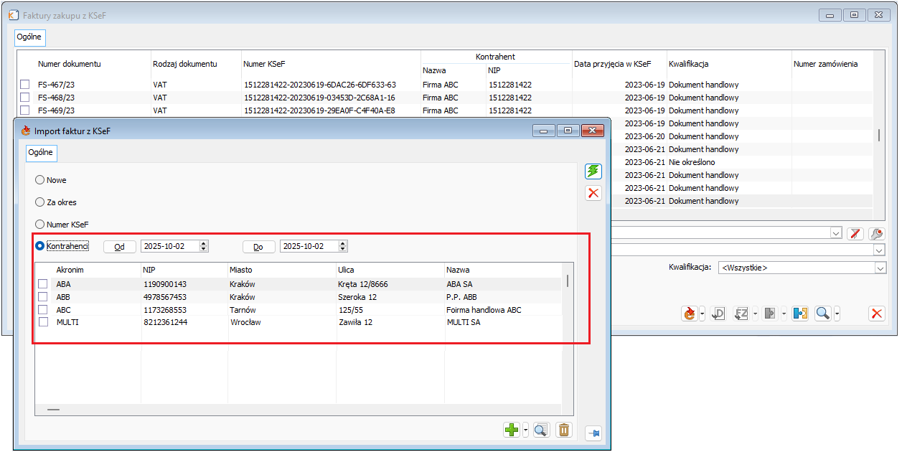Add contractor with green plus icon
This screenshot has height=452, width=902.
pos(512,430)
